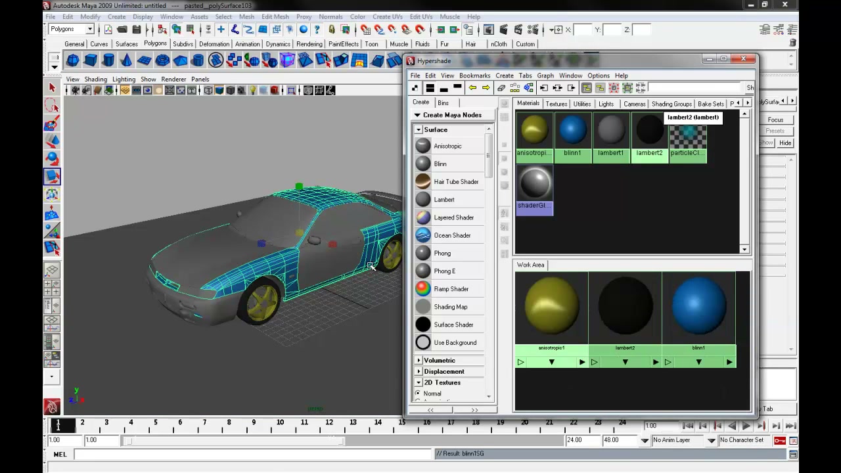The width and height of the screenshot is (841, 473).
Task: Switch to the Textures tab in Hypershade
Action: (x=556, y=104)
